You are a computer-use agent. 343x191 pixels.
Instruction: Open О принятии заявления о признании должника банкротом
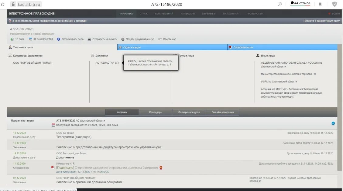click(116, 168)
